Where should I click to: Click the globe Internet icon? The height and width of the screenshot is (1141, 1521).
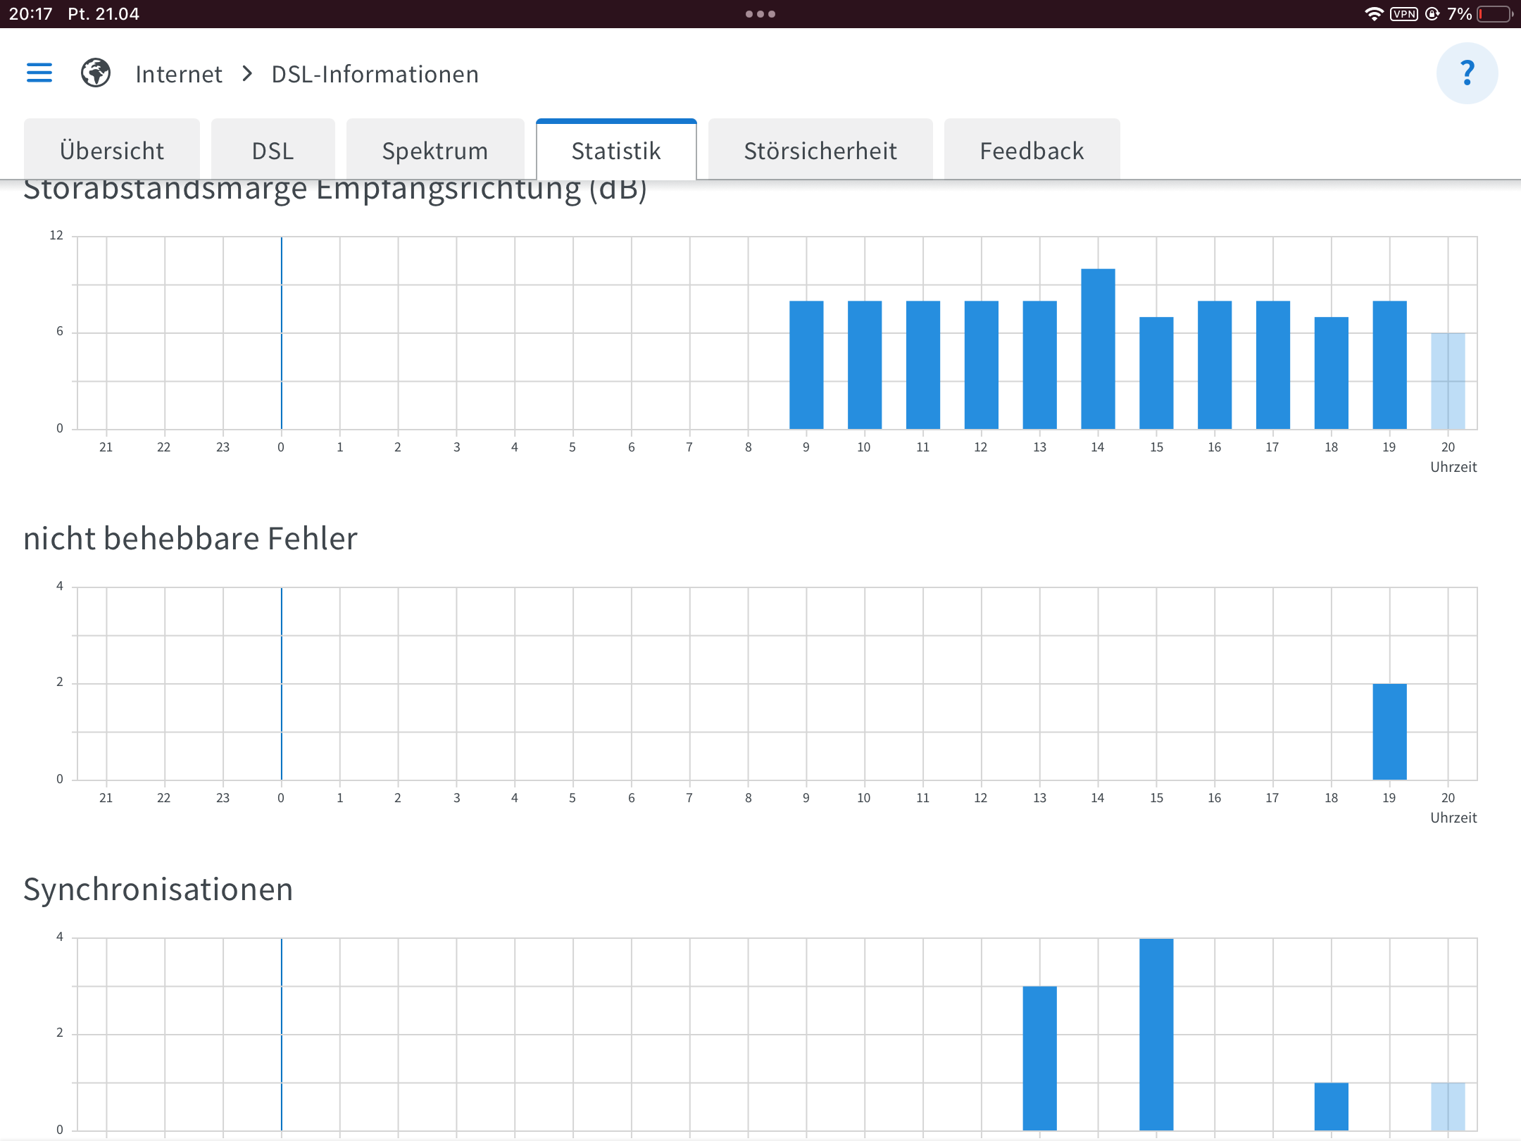pos(96,73)
